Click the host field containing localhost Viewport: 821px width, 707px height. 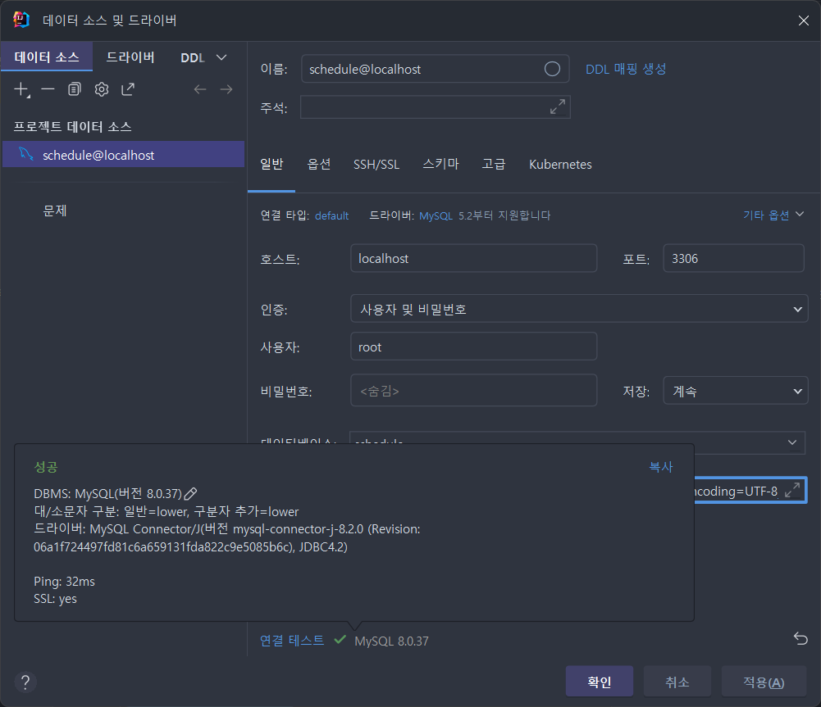pyautogui.click(x=473, y=258)
